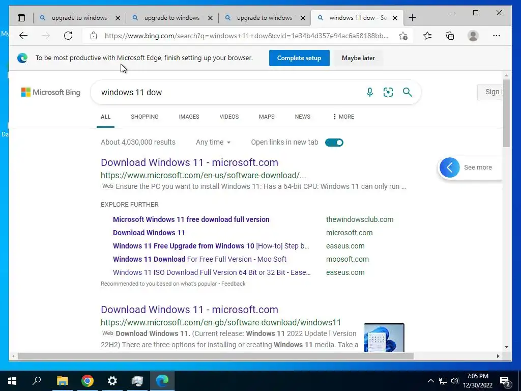The width and height of the screenshot is (521, 391).
Task: Select the MAPS search tab
Action: (267, 117)
